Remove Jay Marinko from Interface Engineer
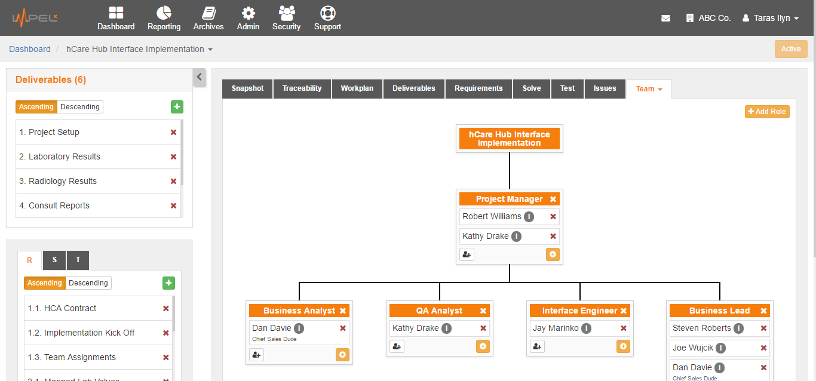816x381 pixels. (624, 328)
